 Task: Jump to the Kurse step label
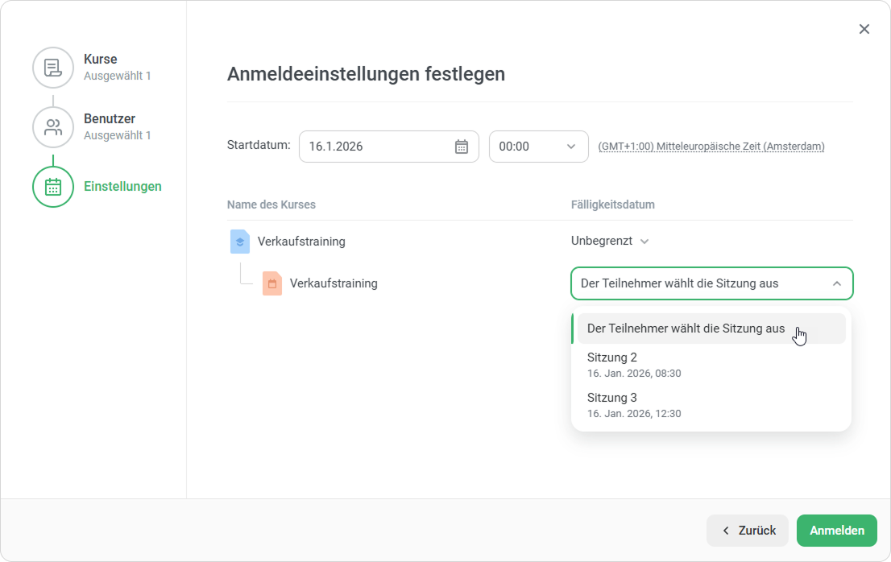(x=101, y=60)
